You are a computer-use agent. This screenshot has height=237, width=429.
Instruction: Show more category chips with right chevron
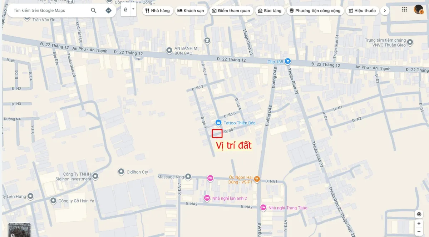(385, 11)
